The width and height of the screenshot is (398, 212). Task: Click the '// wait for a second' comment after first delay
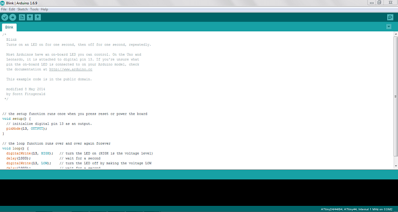(80, 158)
